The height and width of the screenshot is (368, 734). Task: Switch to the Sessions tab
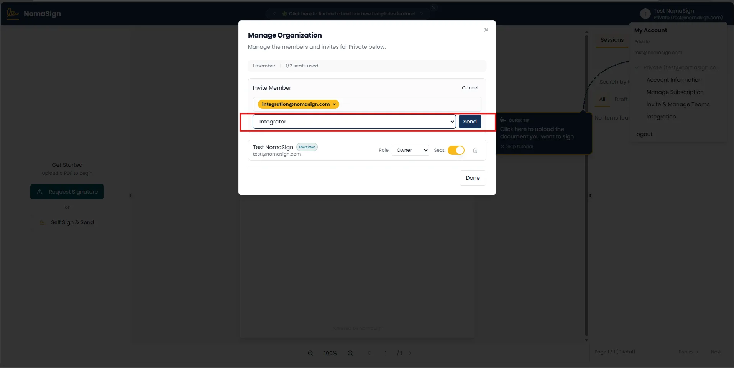(x=612, y=40)
